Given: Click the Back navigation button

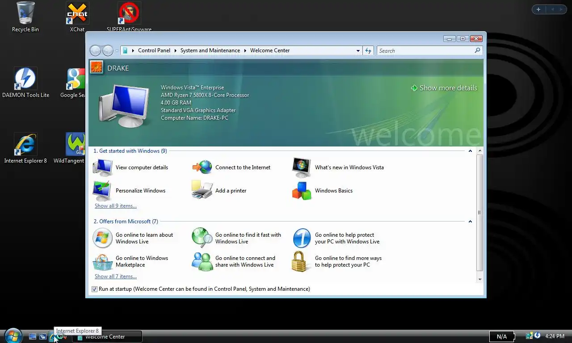Looking at the screenshot, I should (95, 50).
